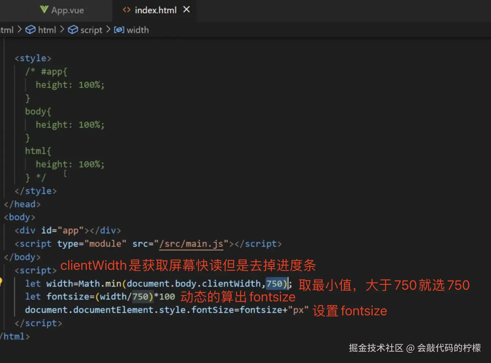This screenshot has width=491, height=363.
Task: Click the lightbulb quick-fix icon in gutter
Action: (x=1, y=282)
